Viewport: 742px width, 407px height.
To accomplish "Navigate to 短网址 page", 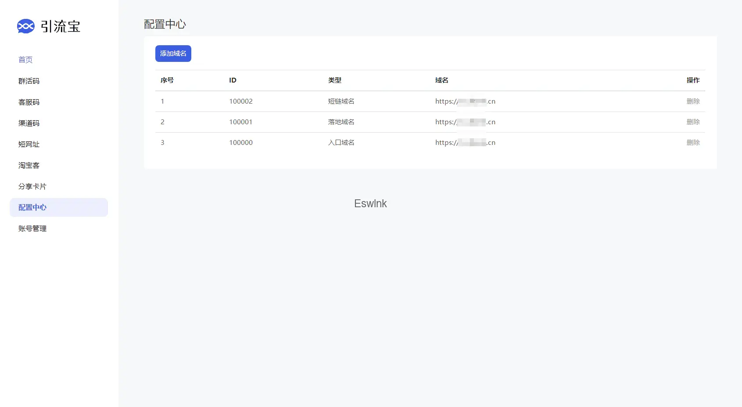I will 29,144.
